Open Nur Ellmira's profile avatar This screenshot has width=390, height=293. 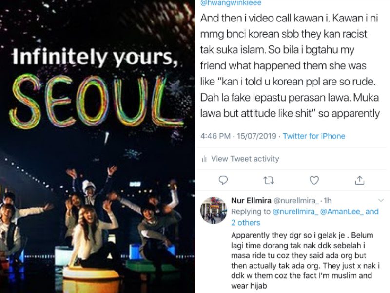[x=214, y=210]
